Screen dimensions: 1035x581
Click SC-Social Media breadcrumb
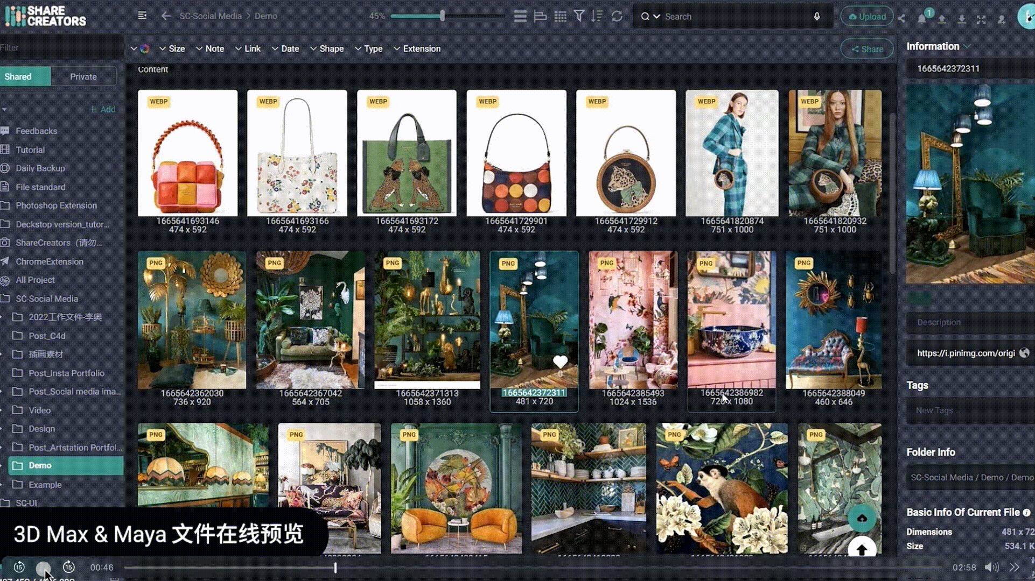(211, 16)
